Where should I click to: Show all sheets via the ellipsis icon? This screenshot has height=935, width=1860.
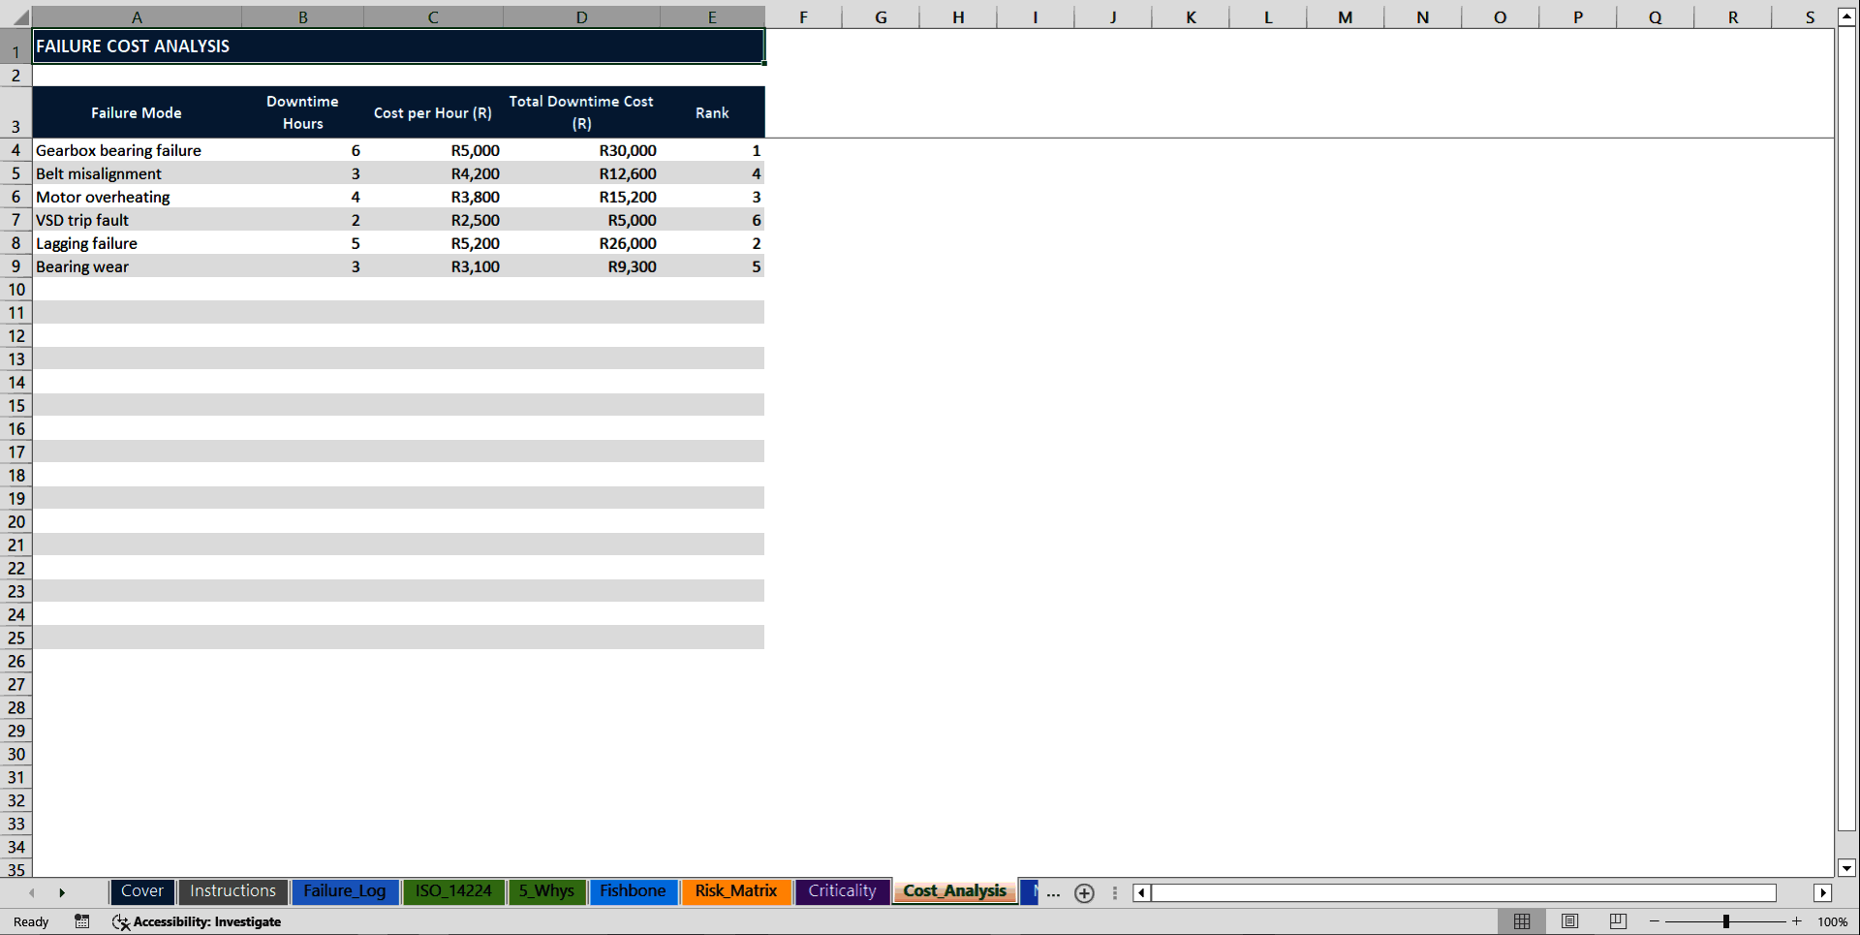pyautogui.click(x=1053, y=893)
